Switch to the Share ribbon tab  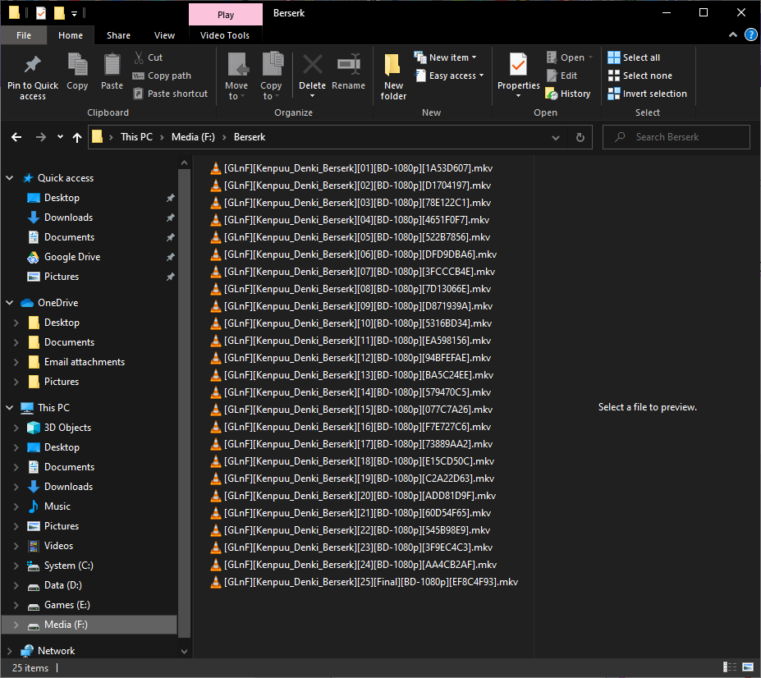point(118,35)
